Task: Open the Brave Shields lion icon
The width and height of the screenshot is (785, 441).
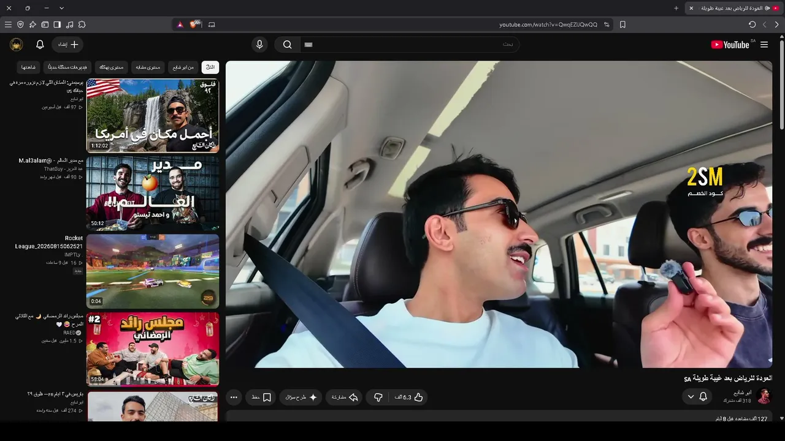Action: [194, 24]
